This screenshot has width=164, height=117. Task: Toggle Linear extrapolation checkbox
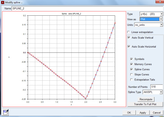(128, 32)
